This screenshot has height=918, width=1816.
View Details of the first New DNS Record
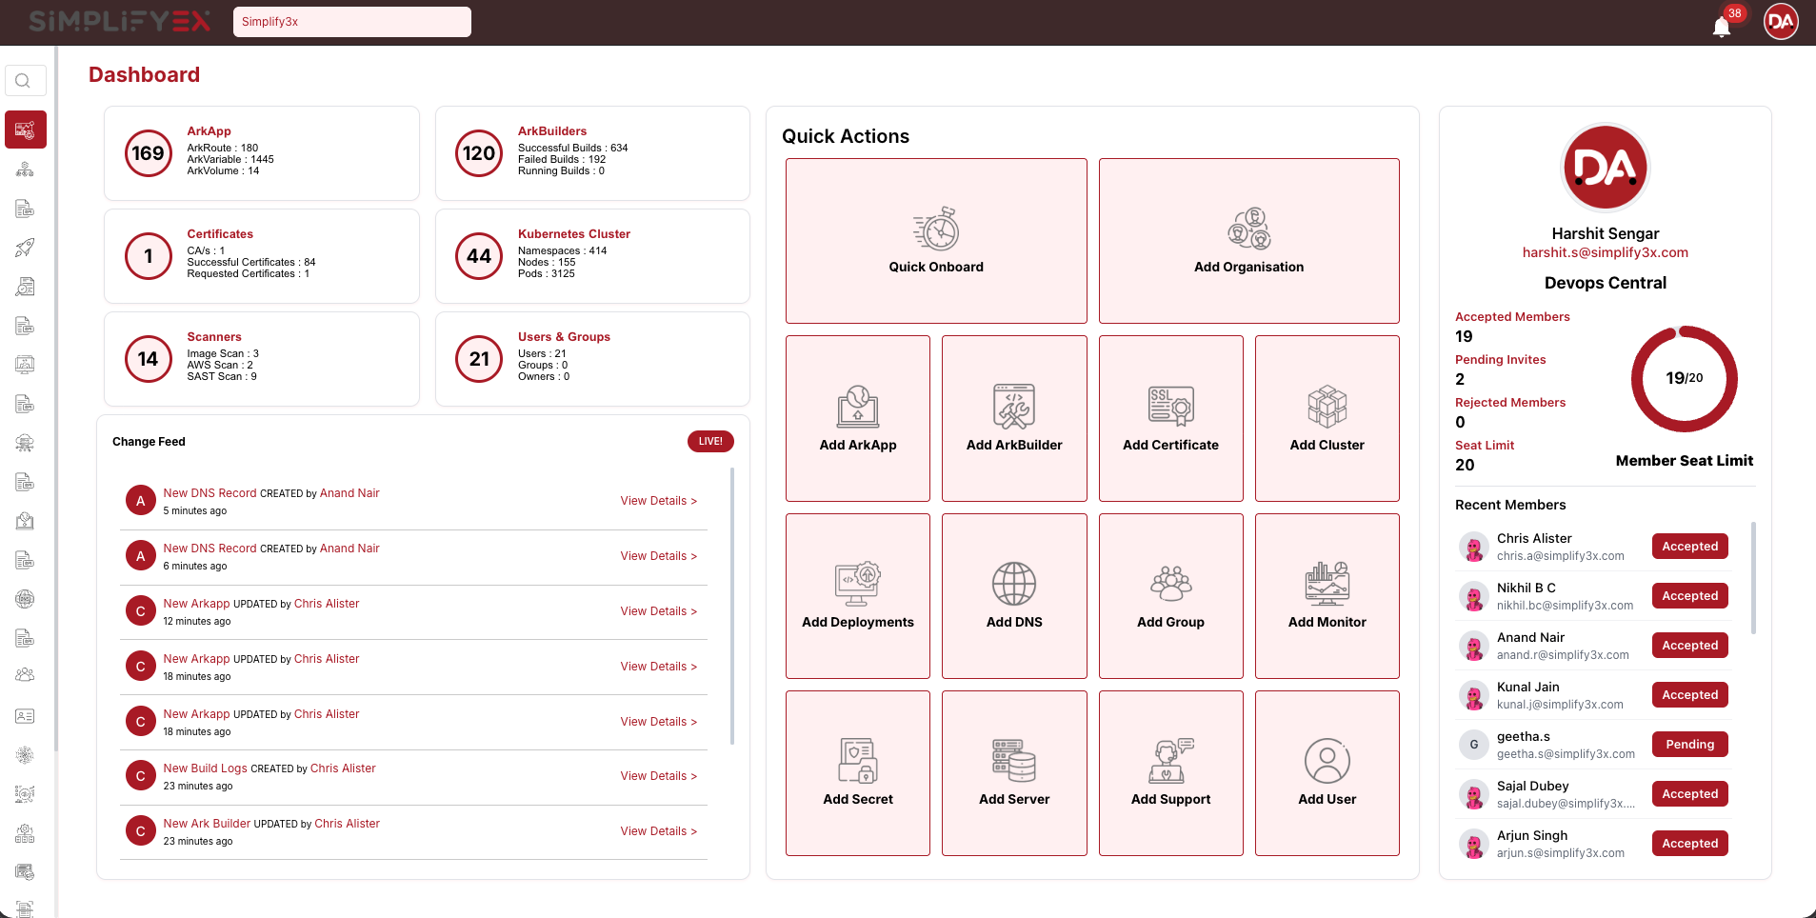coord(658,500)
